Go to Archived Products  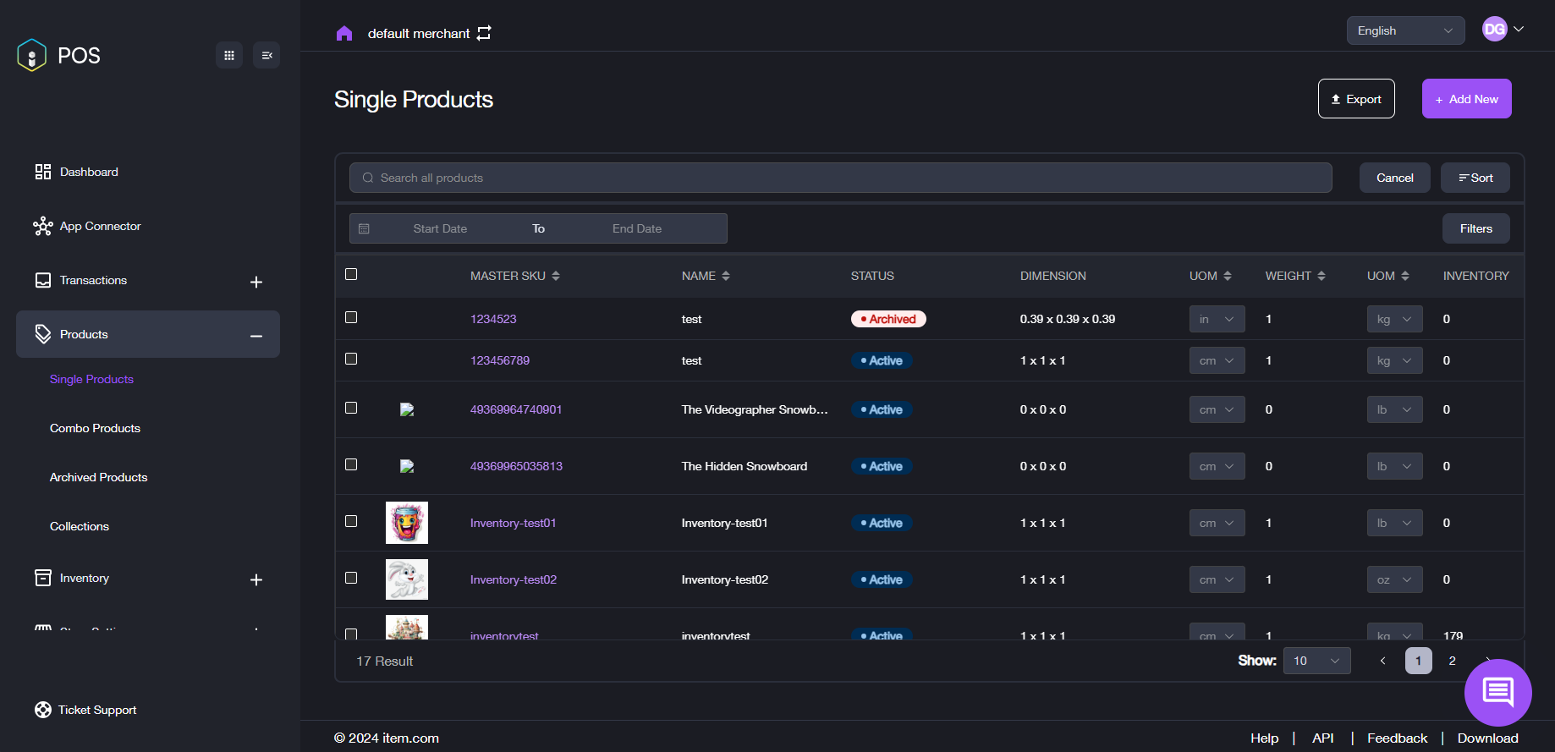coord(98,477)
